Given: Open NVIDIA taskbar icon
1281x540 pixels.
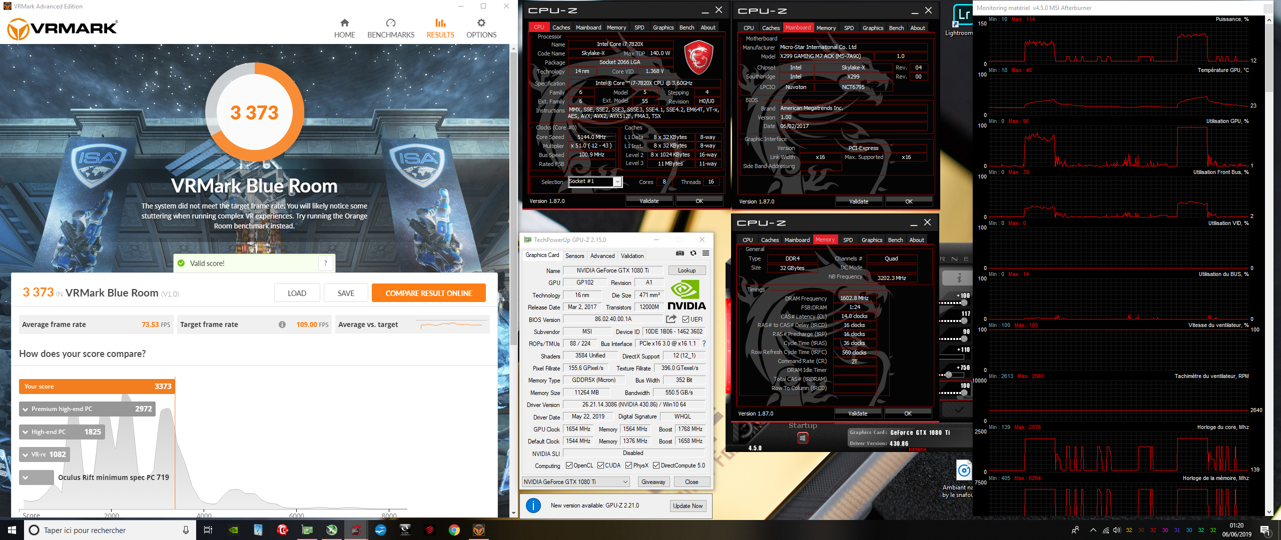Looking at the screenshot, I should pos(234,530).
